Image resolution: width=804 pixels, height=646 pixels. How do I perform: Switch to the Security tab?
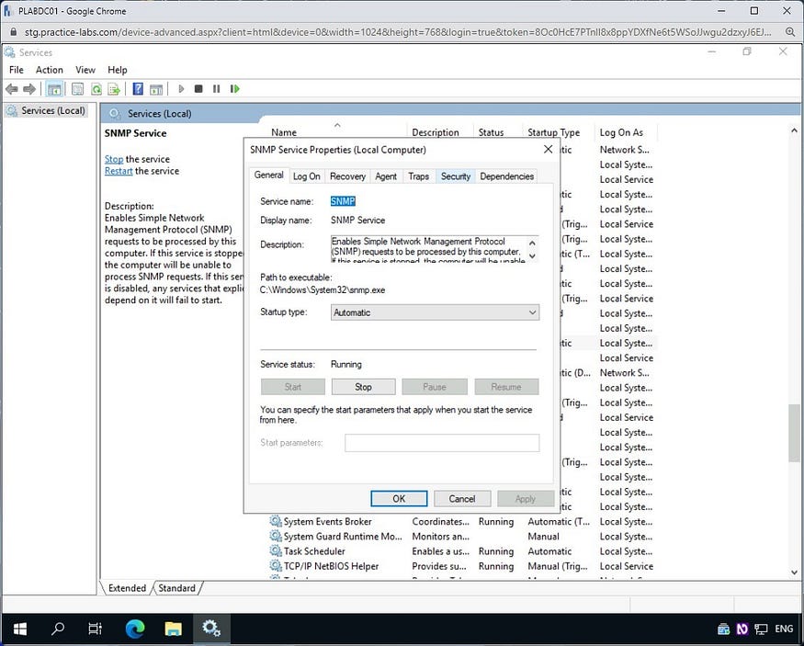click(456, 176)
